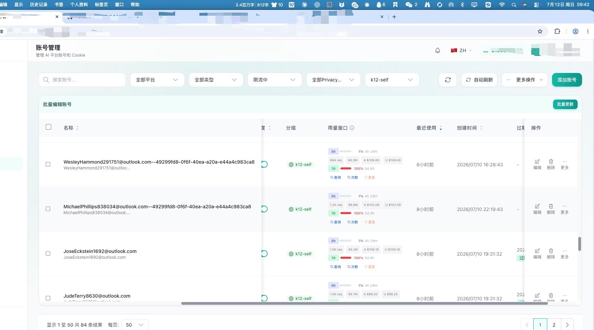Screen dimensions: 594x330
Task: Open the new browser tab plus icon
Action: click(394, 17)
